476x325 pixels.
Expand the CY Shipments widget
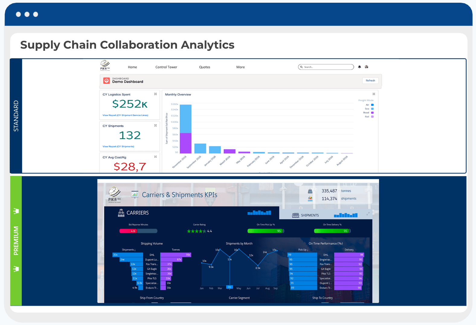tap(156, 126)
